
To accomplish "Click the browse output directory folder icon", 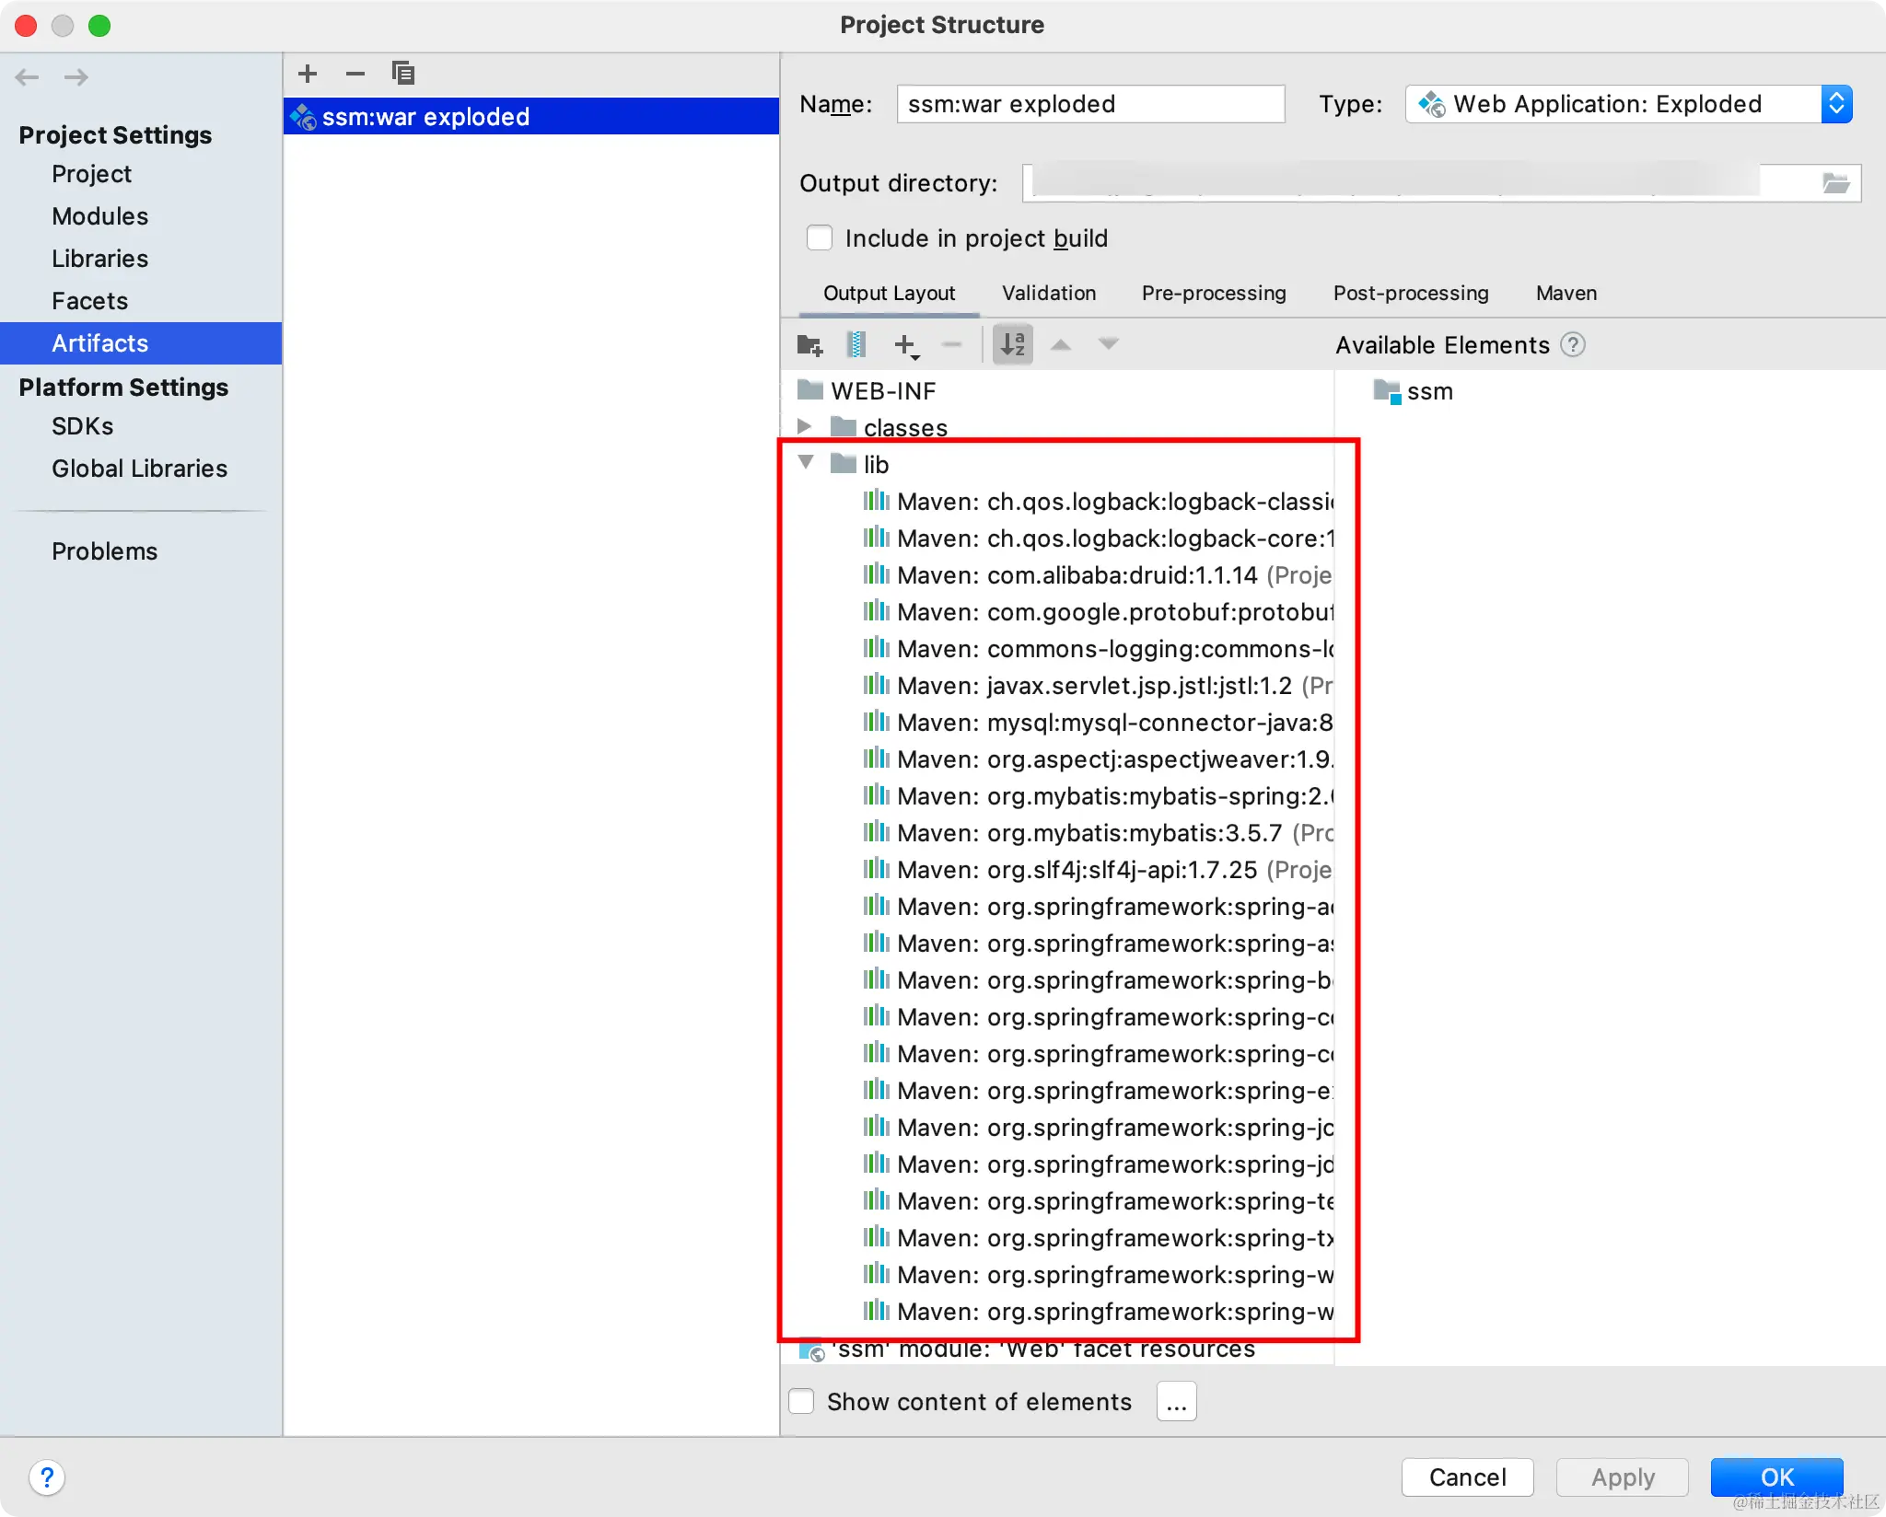I will [x=1835, y=183].
